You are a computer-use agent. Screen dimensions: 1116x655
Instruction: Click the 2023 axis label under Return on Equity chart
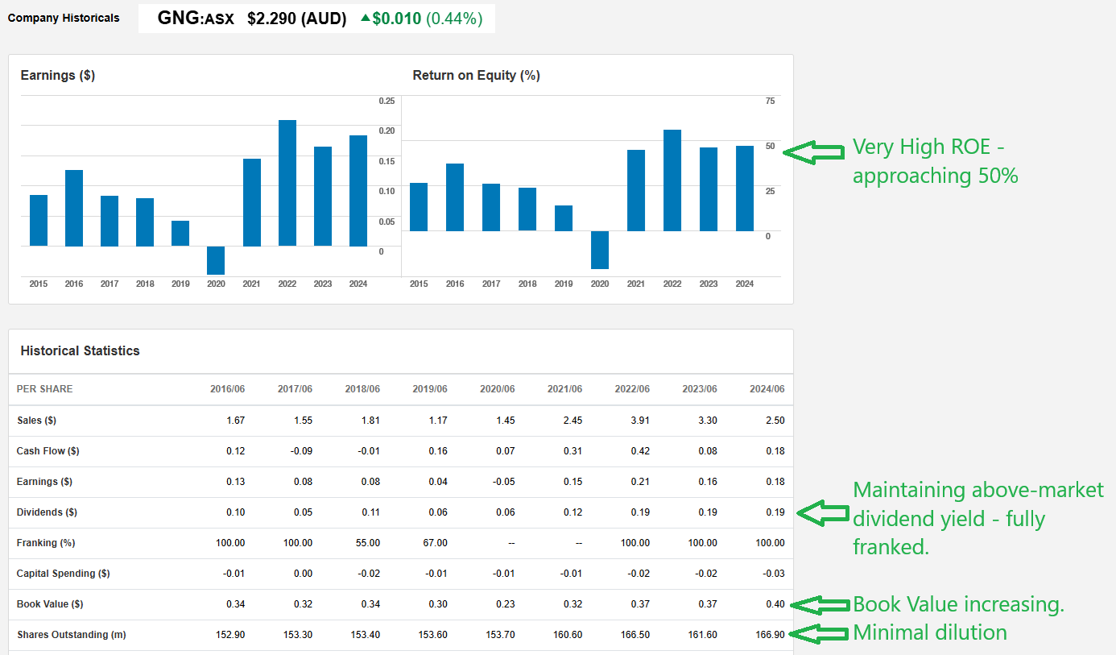point(709,284)
